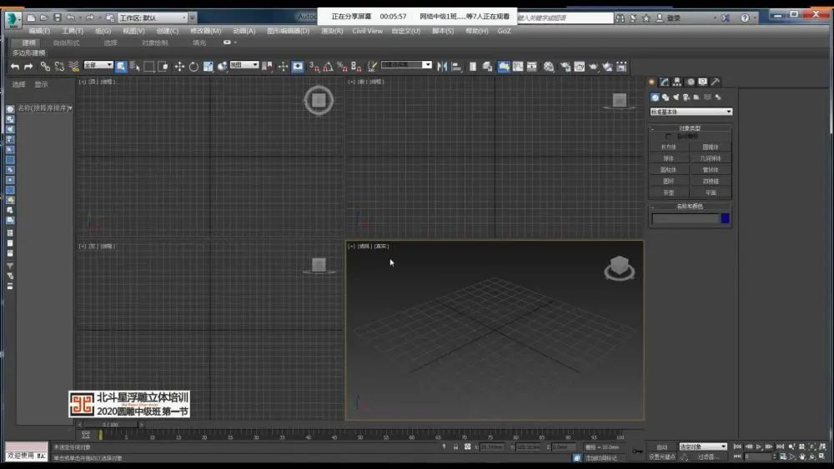Enable the AutoGrid checkbox under 对象类型
The width and height of the screenshot is (834, 469).
point(668,137)
